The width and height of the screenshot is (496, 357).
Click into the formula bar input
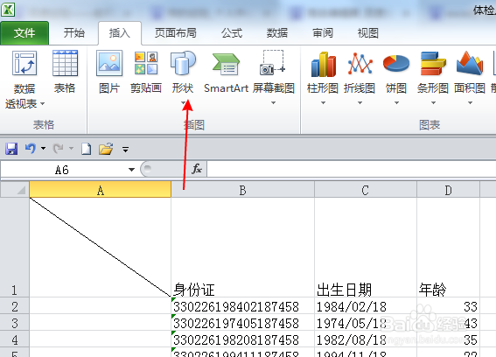pos(352,169)
